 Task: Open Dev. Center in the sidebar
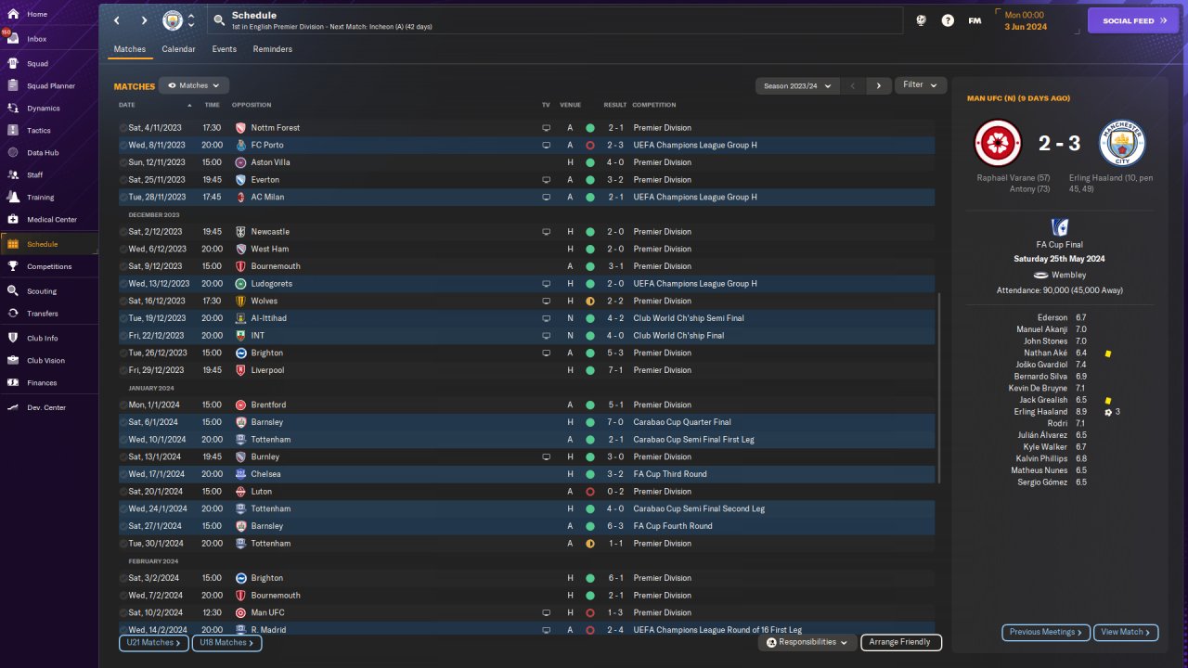coord(46,407)
